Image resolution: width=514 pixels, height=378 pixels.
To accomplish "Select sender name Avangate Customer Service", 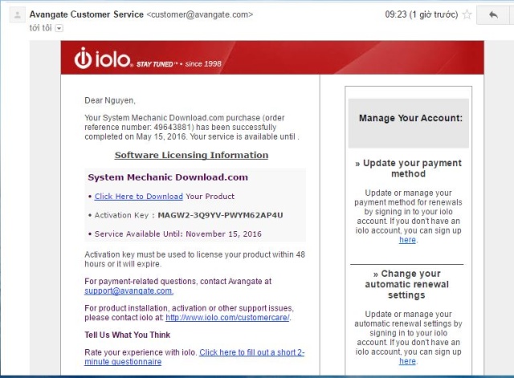I will [87, 14].
